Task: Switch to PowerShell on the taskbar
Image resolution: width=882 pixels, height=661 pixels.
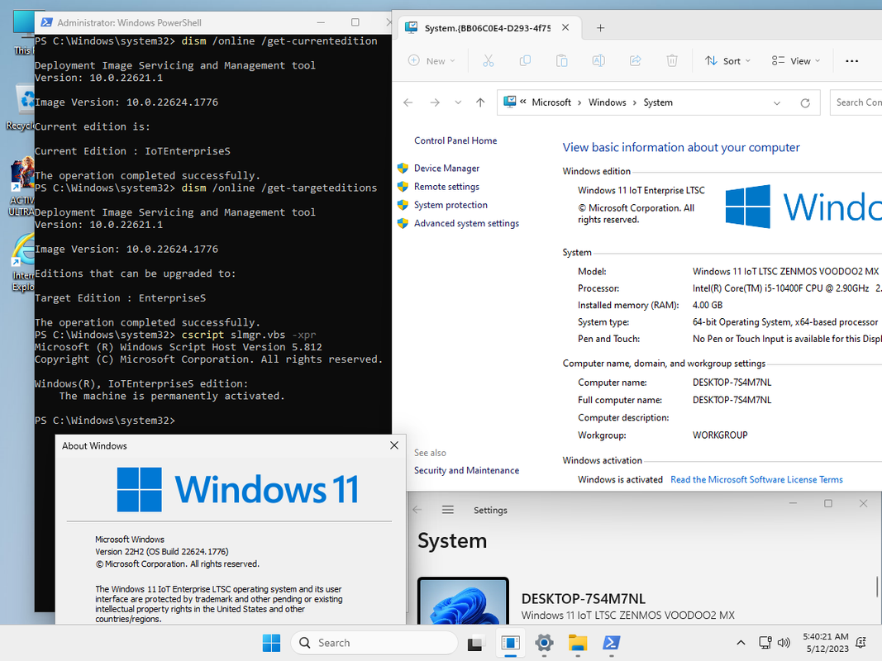Action: coord(612,643)
